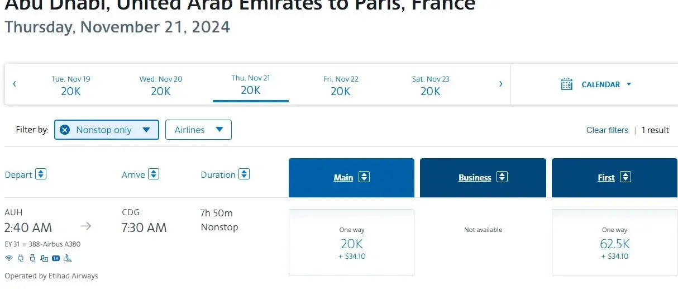
Task: Click the USB port amenity icon
Action: coord(32,258)
